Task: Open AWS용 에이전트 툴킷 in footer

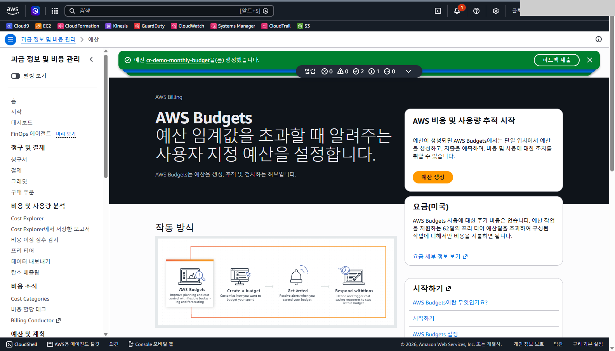Action: (x=73, y=344)
